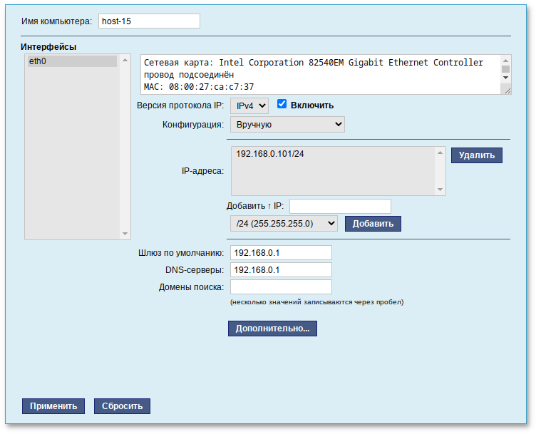Click the DNS-серверы input field
The image size is (536, 434).
281,270
